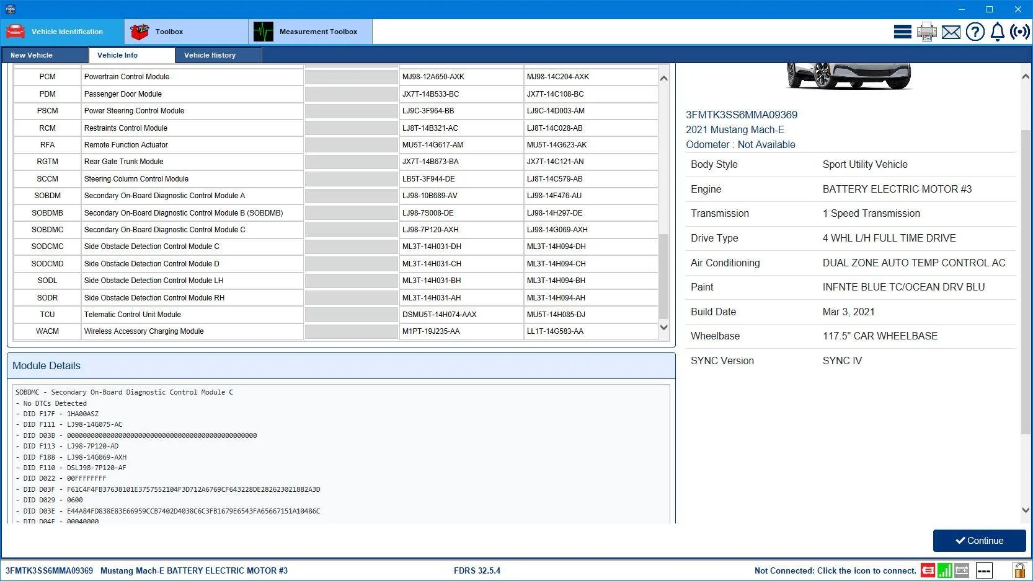Image resolution: width=1033 pixels, height=581 pixels.
Task: Select Restraints Control Module row
Action: click(x=335, y=128)
